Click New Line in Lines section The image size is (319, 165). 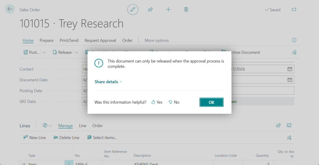[x=34, y=138]
